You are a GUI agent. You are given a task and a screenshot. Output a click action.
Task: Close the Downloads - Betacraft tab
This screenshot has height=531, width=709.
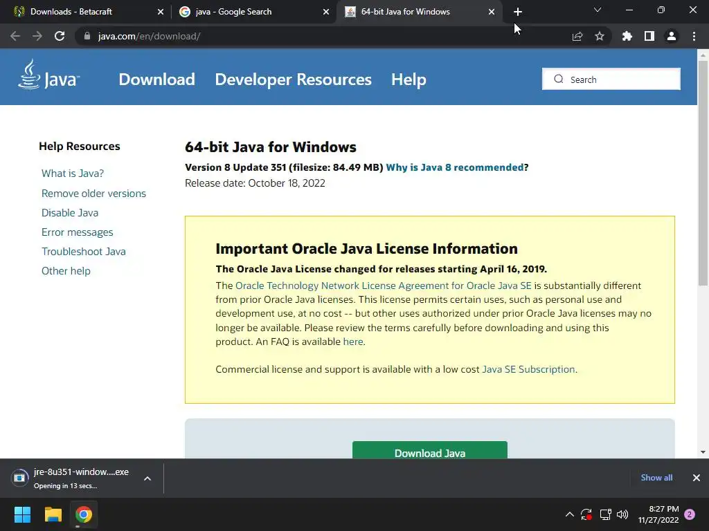[x=161, y=12]
